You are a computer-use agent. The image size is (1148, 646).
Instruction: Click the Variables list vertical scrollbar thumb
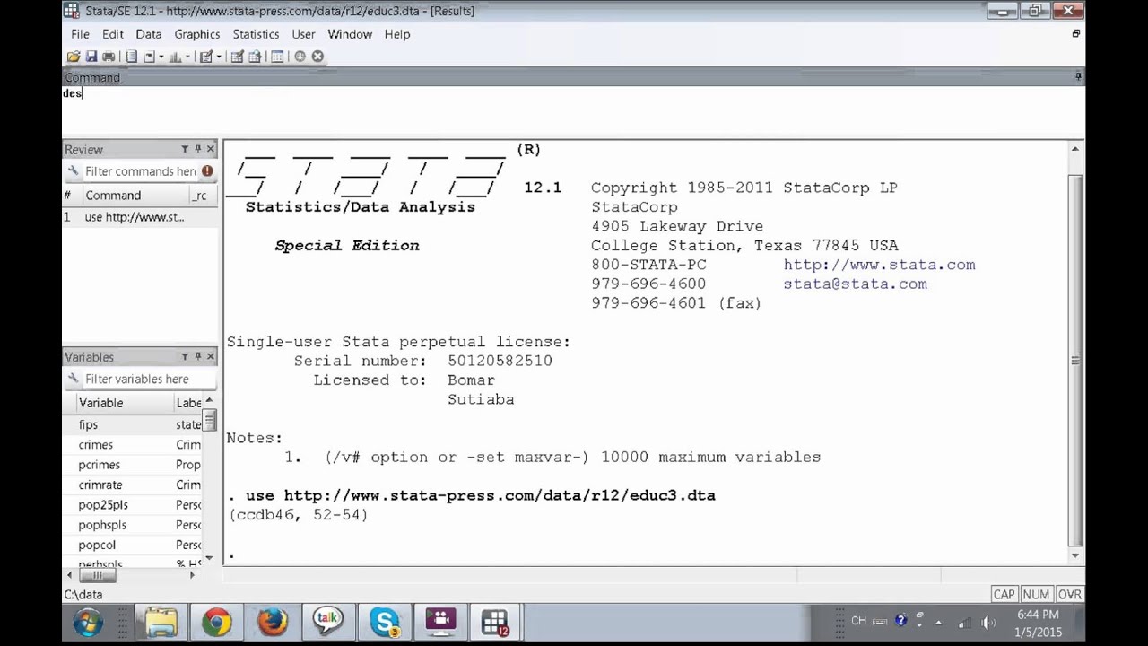[x=210, y=421]
